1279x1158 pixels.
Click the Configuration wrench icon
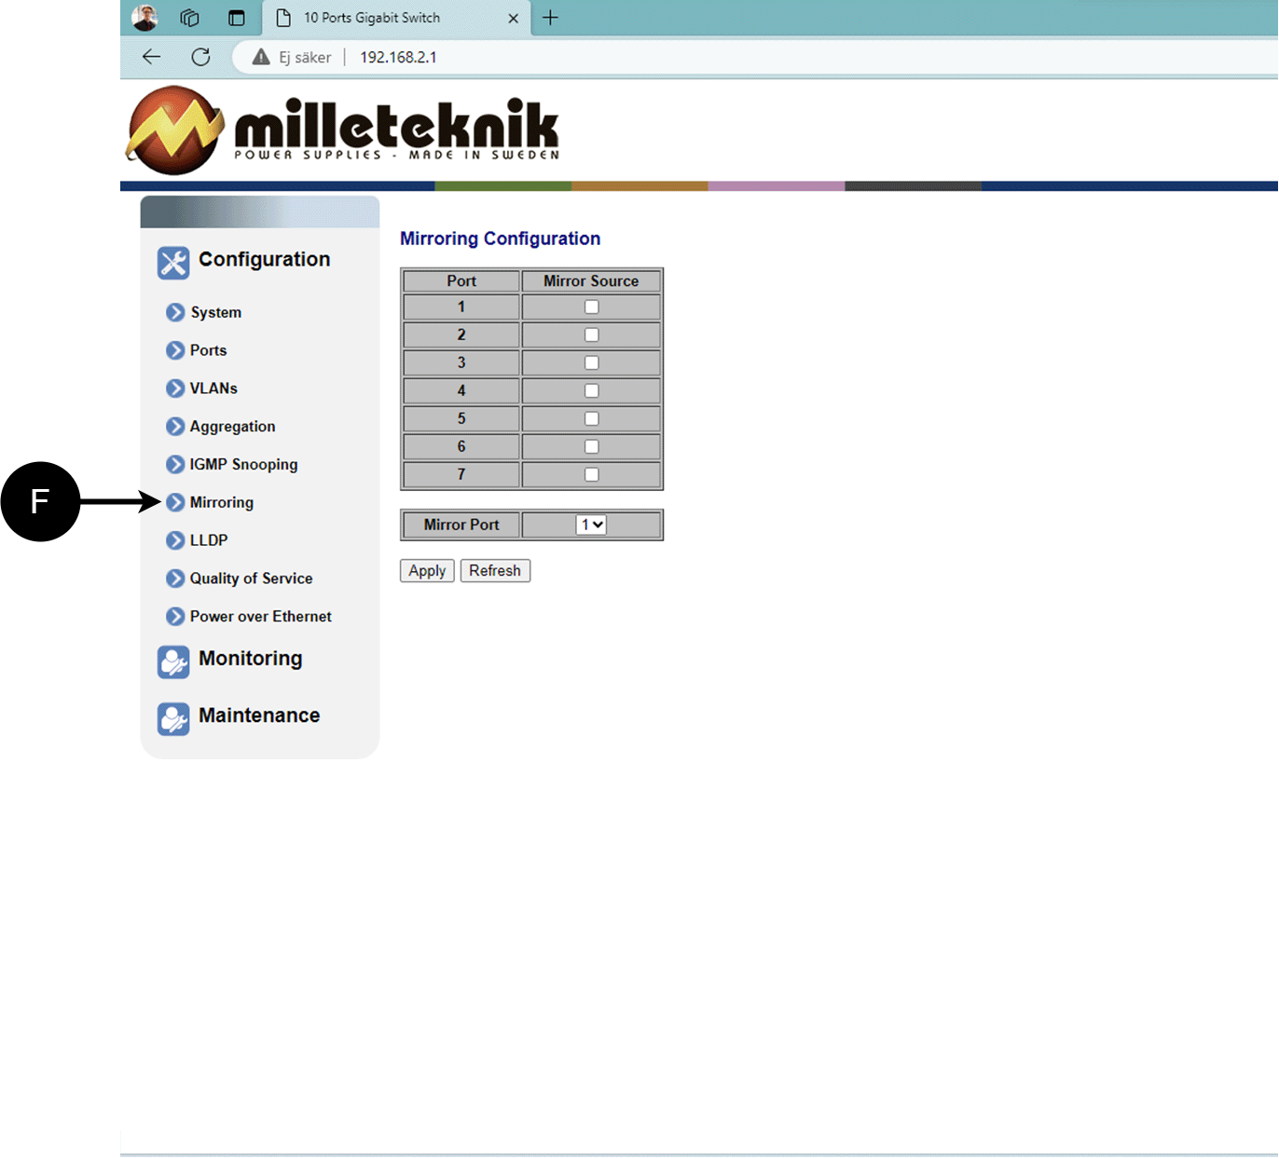(x=173, y=263)
